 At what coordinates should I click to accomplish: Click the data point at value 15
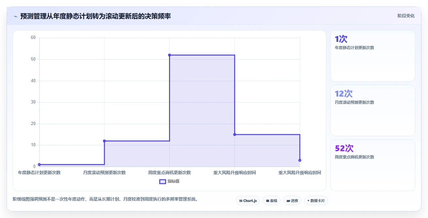coord(234,135)
